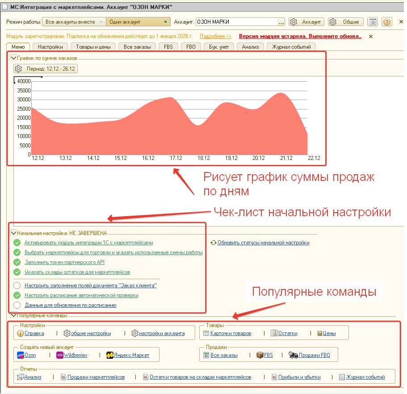The height and width of the screenshot is (394, 407).
Task: Click the Яндекс.Маркет logo icon
Action: (x=110, y=356)
